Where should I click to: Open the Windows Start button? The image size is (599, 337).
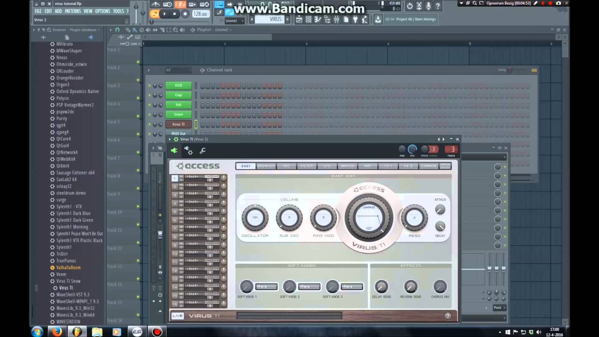(37, 332)
